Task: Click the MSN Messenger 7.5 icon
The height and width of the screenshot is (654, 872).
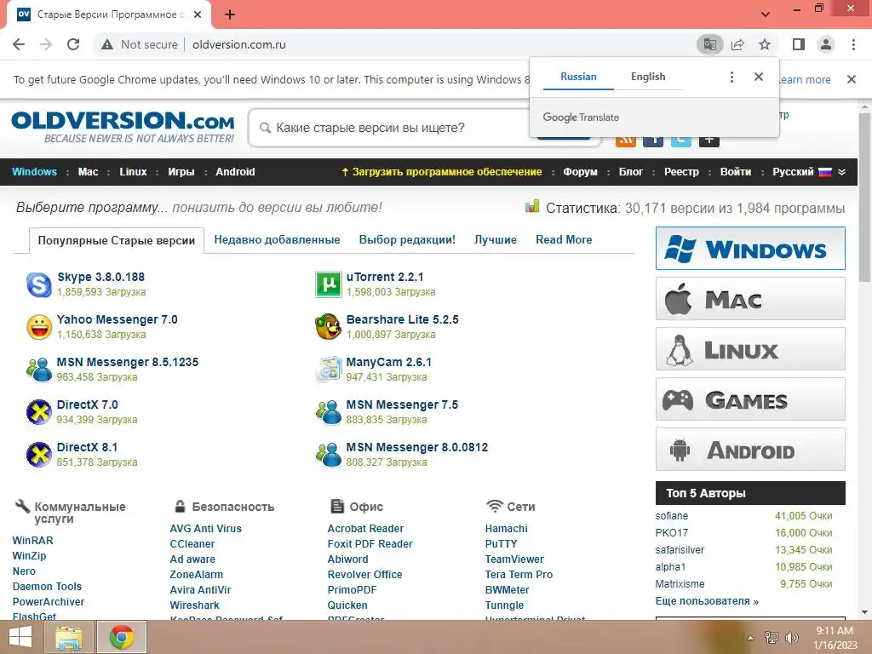Action: click(328, 412)
